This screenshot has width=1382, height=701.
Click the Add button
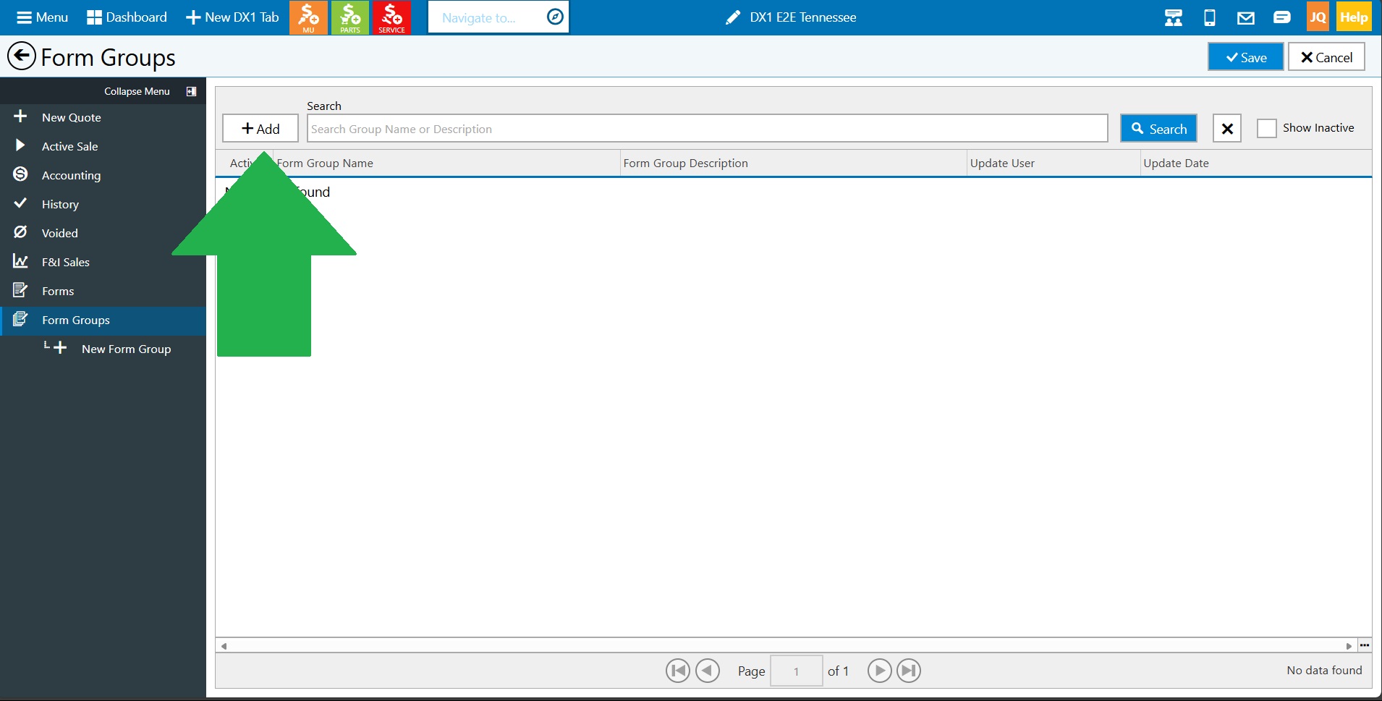pos(260,129)
